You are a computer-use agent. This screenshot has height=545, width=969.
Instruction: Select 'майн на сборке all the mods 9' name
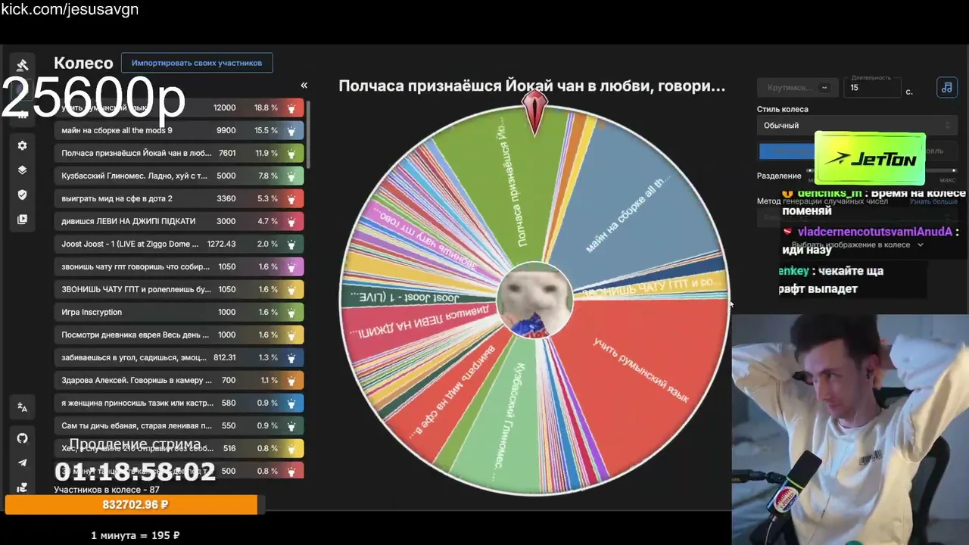pos(117,130)
